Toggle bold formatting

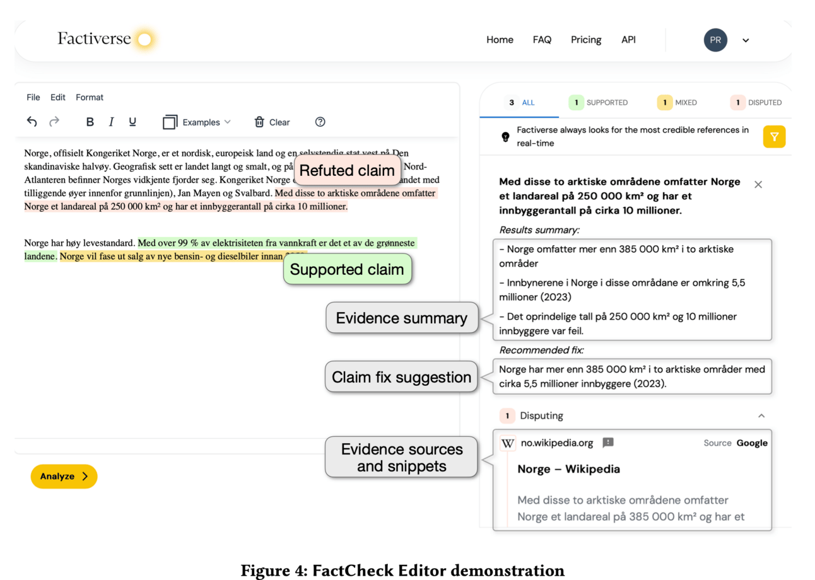tap(90, 122)
